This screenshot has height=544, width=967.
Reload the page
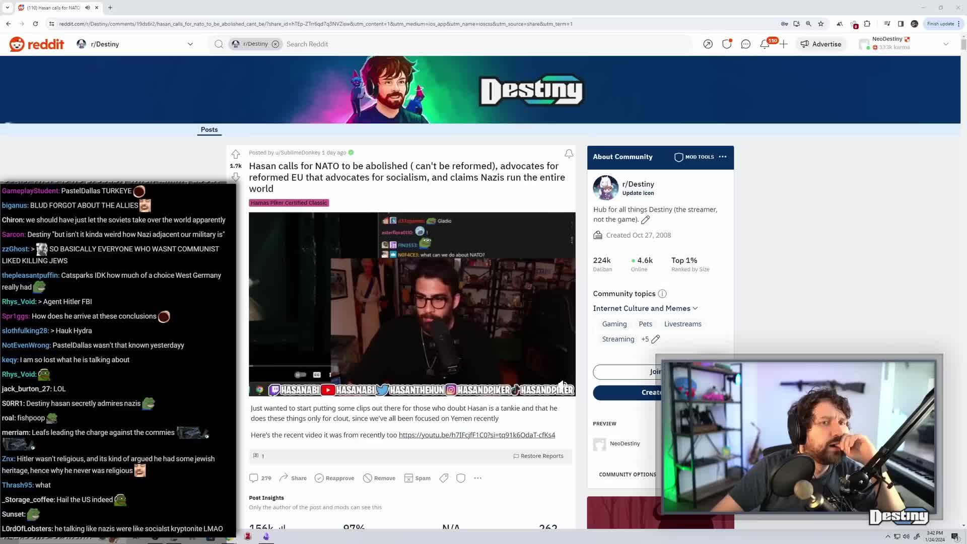(x=35, y=24)
